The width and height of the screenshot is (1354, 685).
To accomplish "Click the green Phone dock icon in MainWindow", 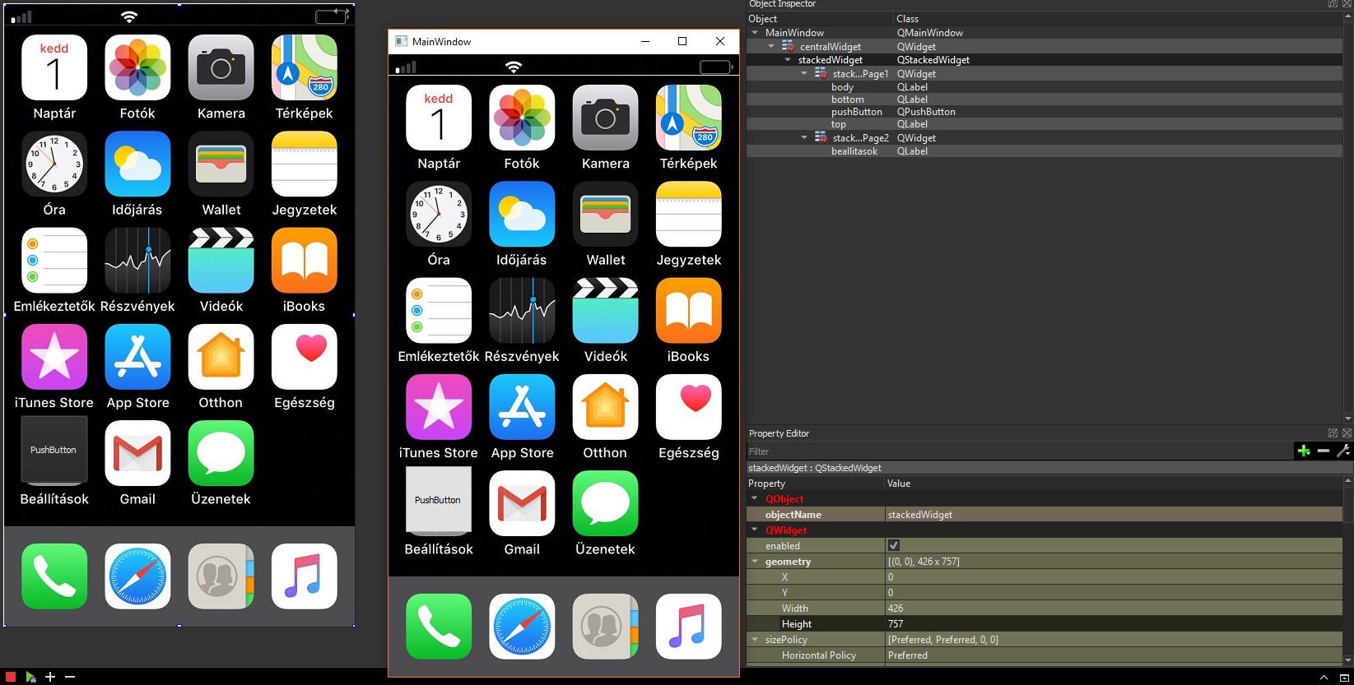I will 439,627.
